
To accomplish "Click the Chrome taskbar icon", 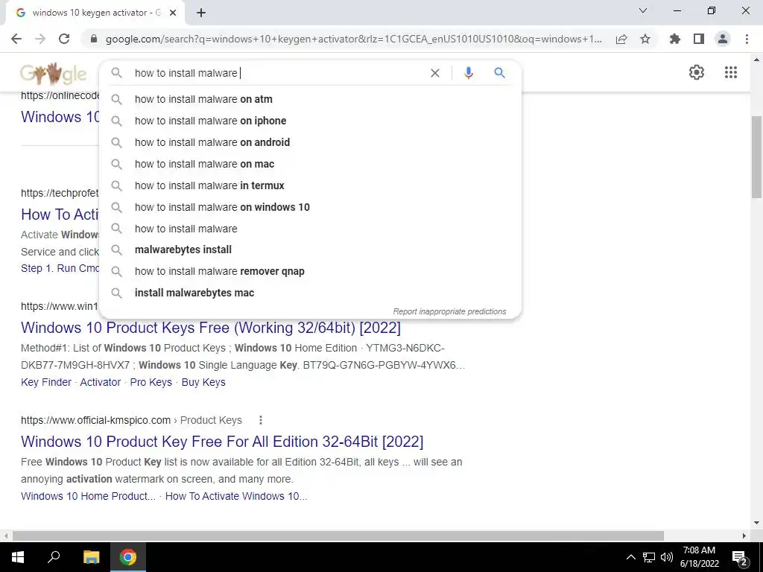I will click(x=128, y=557).
